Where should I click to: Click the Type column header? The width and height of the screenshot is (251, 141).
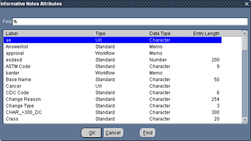pyautogui.click(x=120, y=33)
